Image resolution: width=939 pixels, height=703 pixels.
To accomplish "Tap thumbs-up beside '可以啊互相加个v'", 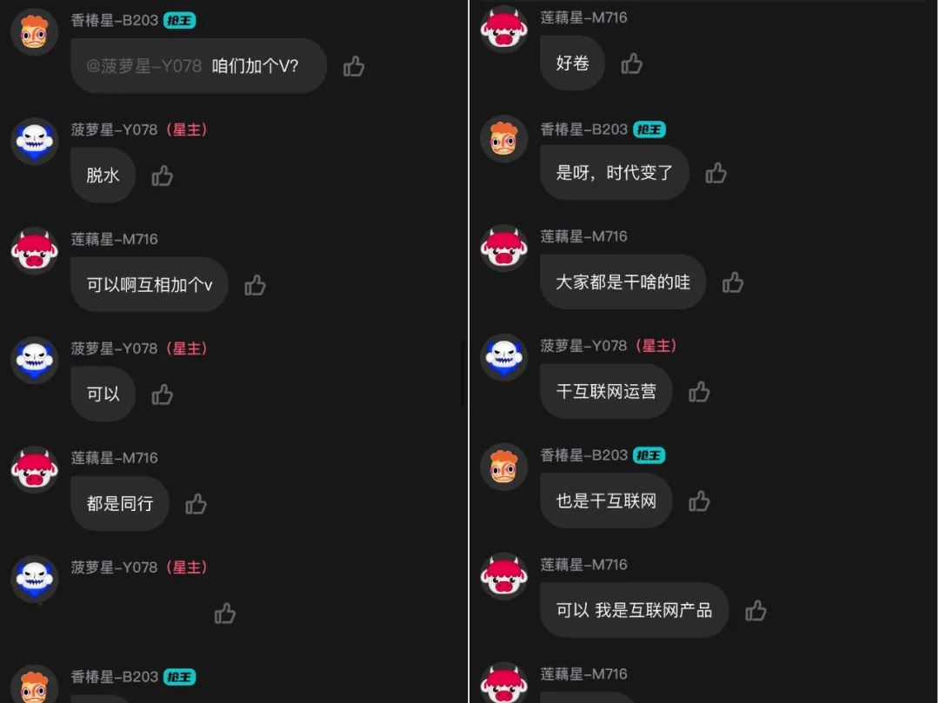I will tap(255, 285).
